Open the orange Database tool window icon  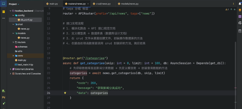coord(240,10)
